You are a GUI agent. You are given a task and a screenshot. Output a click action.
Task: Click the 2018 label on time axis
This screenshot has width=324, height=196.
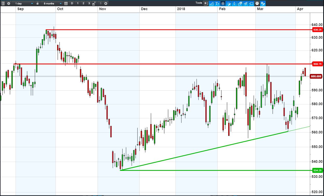(181, 9)
